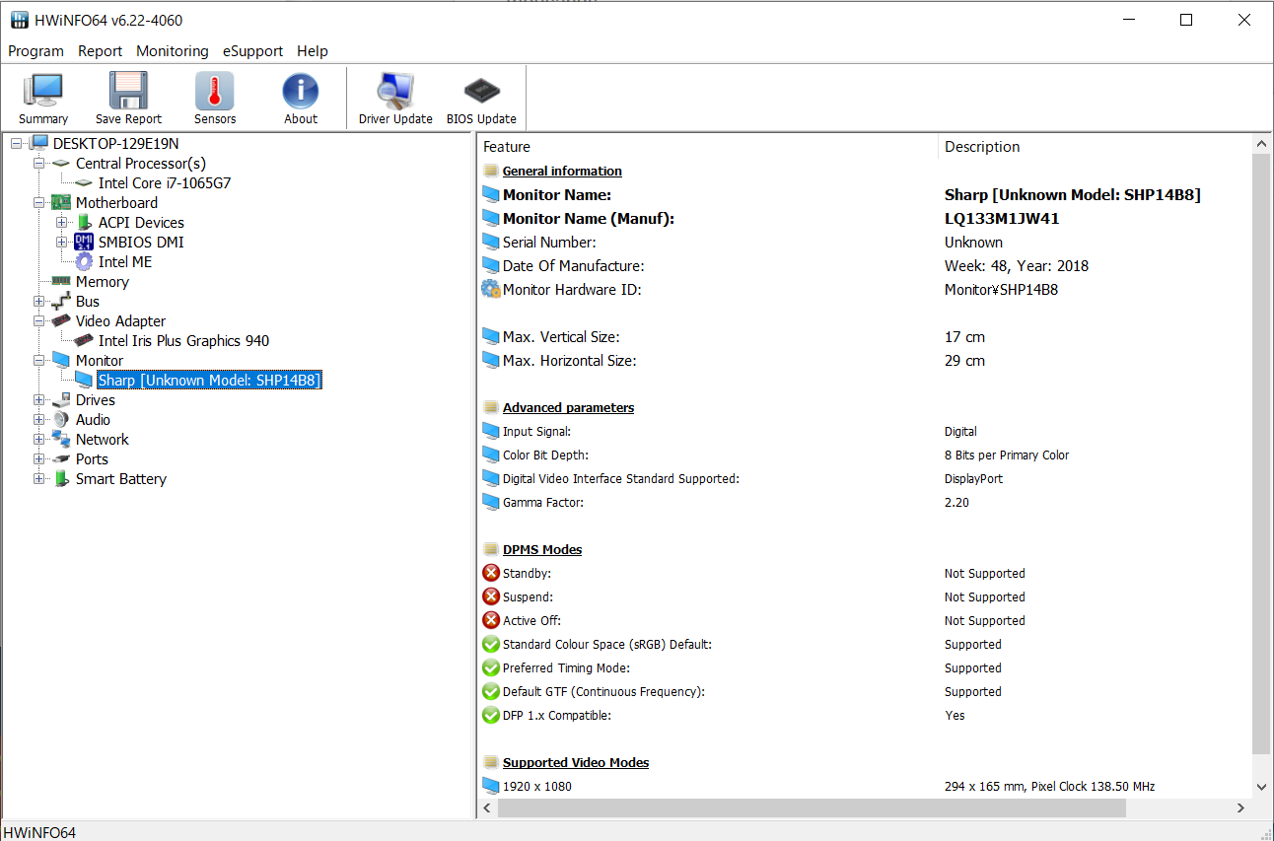The image size is (1274, 841).
Task: Click the vertical scrollbar up arrow
Action: coord(1262,145)
